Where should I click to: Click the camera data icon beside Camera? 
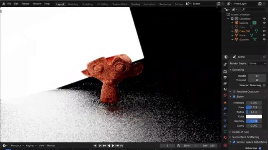[x=254, y=23]
